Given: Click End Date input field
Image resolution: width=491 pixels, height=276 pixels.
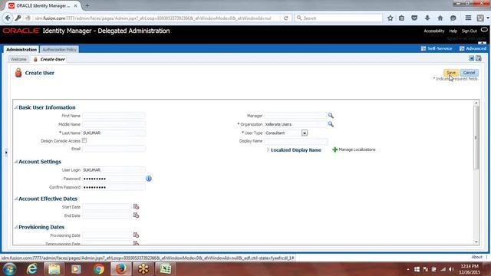Looking at the screenshot, I should coord(107,215).
